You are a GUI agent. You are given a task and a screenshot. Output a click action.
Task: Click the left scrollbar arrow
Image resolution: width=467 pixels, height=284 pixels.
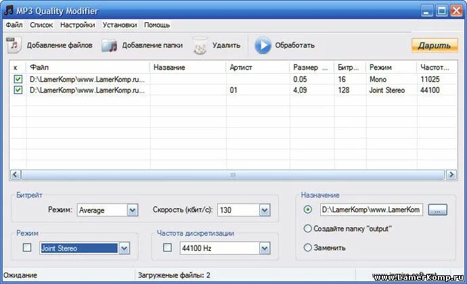tap(16, 174)
